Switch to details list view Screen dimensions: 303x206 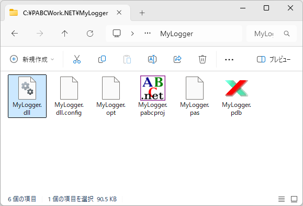coord(282,199)
